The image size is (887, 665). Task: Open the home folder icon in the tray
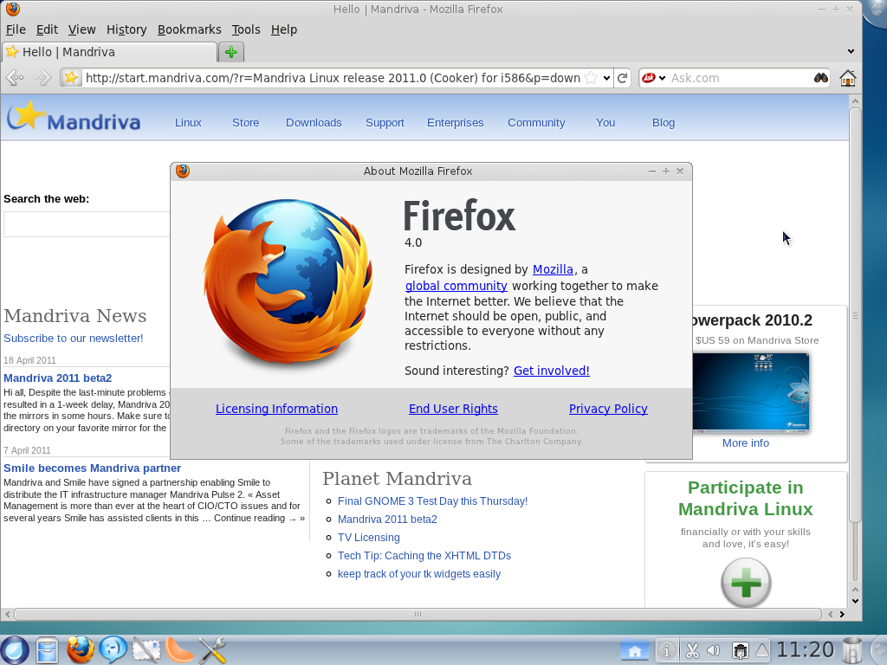coord(635,649)
